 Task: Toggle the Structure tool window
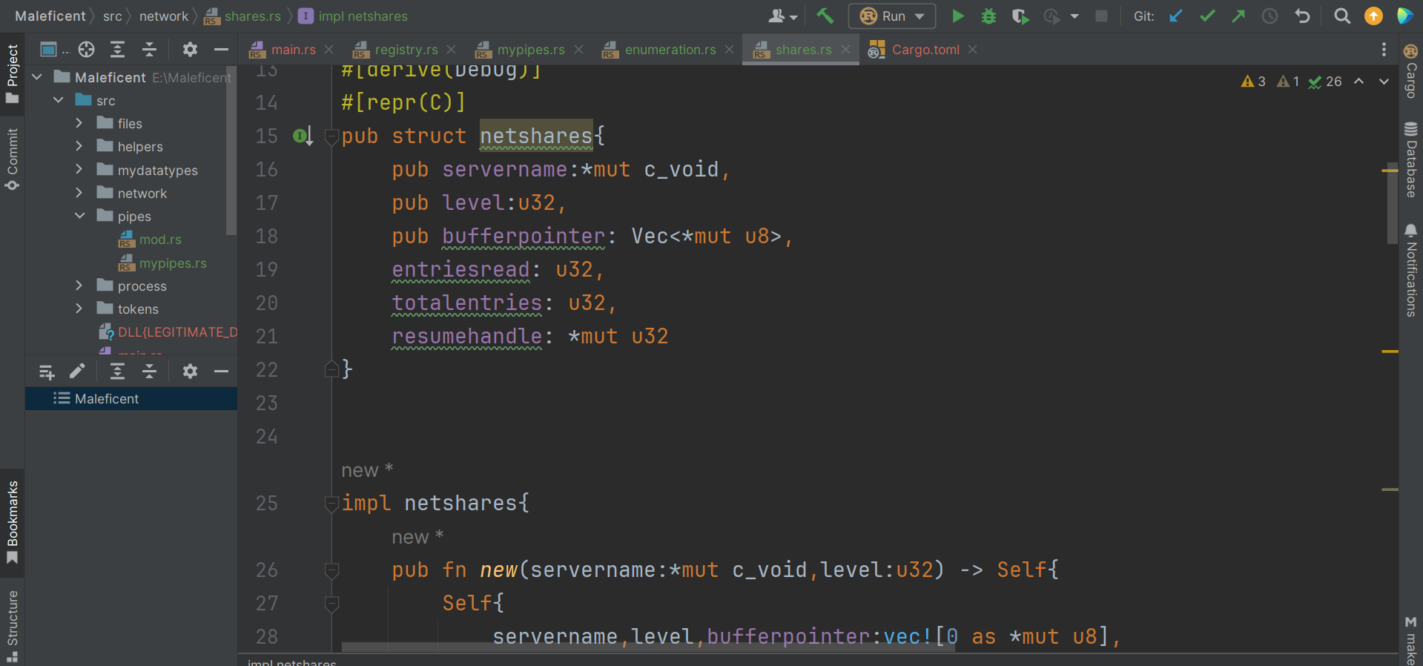(13, 625)
